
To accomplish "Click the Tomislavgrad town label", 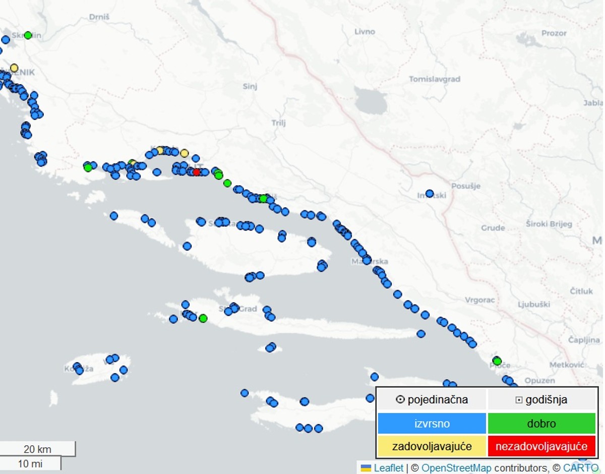I will pyautogui.click(x=435, y=79).
